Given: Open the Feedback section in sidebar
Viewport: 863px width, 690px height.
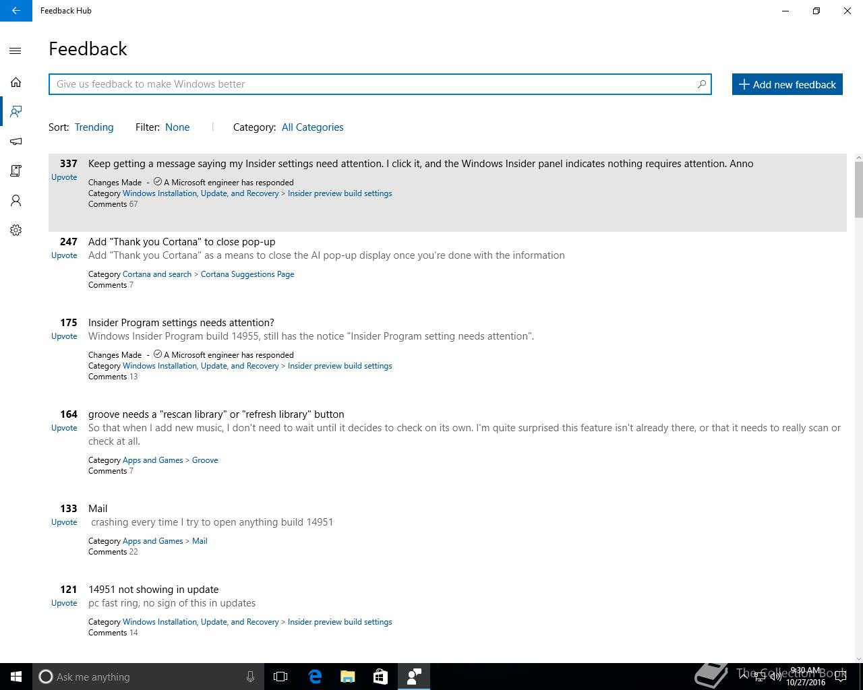Looking at the screenshot, I should [16, 111].
